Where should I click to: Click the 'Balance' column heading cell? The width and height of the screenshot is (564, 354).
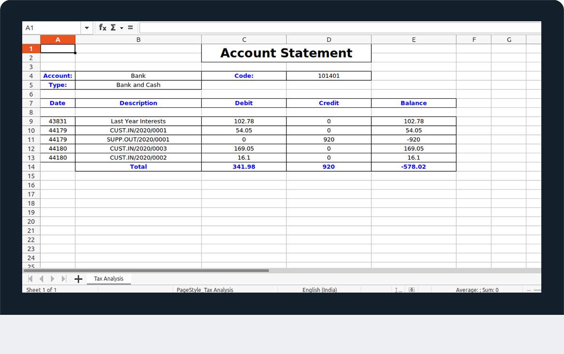point(414,103)
